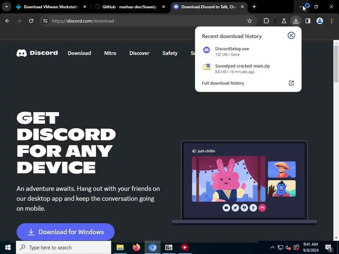Open a new browser tab
The height and width of the screenshot is (254, 339).
[254, 7]
